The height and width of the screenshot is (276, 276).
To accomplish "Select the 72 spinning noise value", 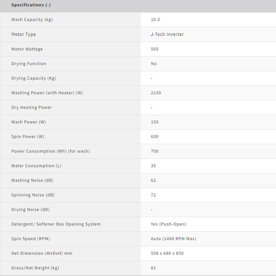I will pos(153,195).
